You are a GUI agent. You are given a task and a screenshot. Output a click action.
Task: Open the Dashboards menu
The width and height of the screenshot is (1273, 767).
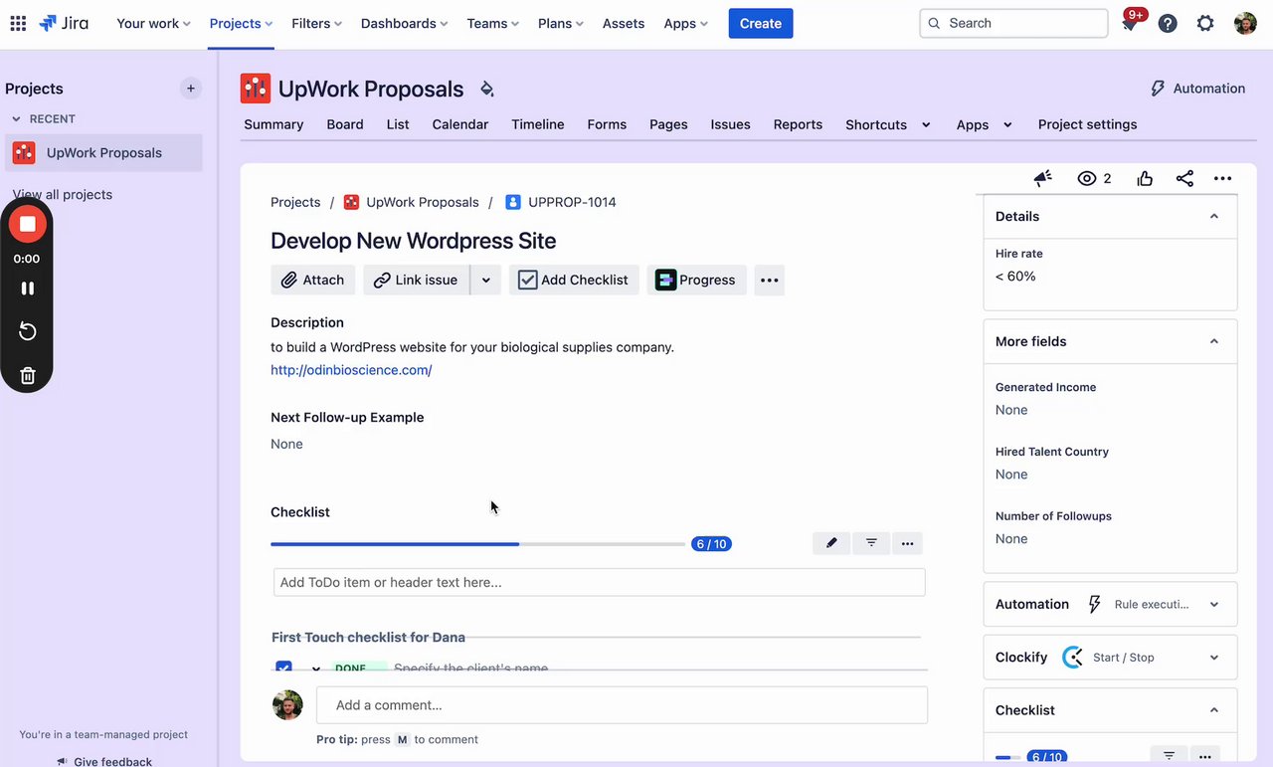(404, 23)
